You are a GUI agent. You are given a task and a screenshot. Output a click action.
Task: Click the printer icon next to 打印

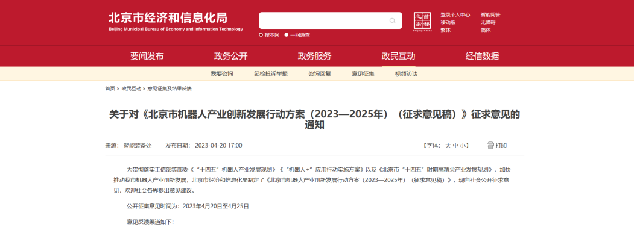[490, 145]
